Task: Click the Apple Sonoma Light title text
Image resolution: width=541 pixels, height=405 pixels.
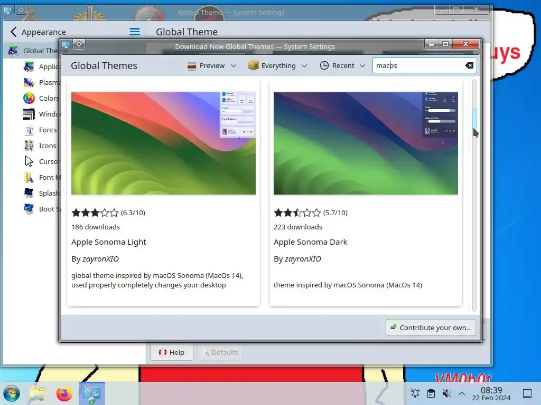Action: 109,242
